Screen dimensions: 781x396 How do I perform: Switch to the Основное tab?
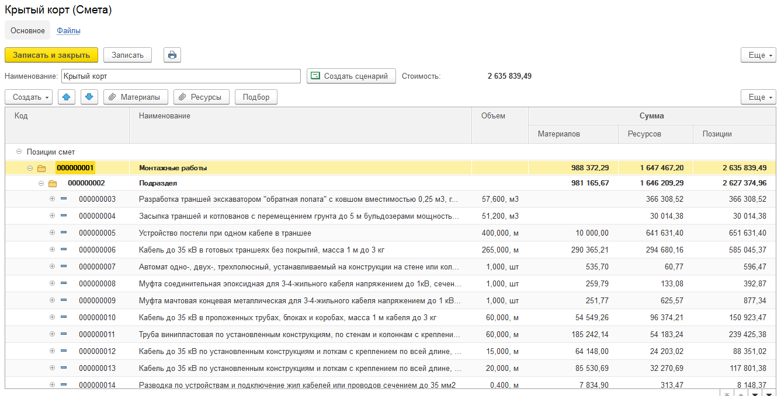[27, 30]
